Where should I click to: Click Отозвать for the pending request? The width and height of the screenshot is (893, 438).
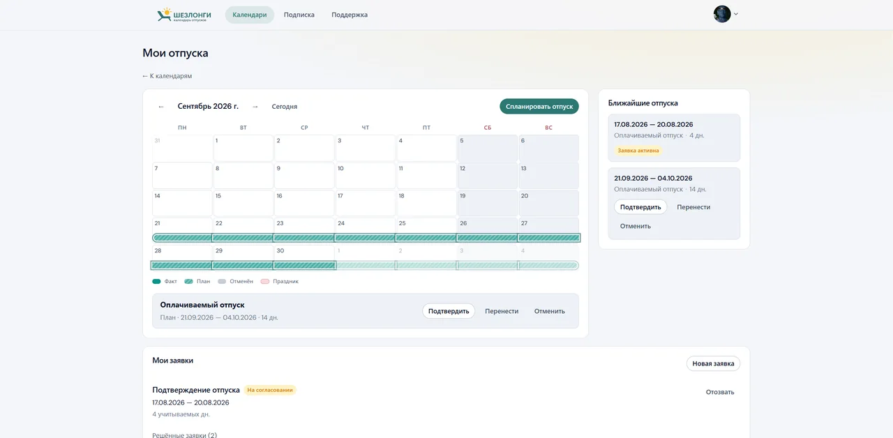click(720, 392)
